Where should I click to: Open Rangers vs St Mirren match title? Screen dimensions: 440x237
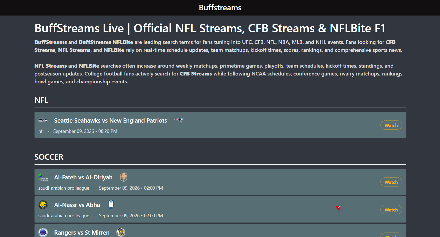click(x=82, y=233)
